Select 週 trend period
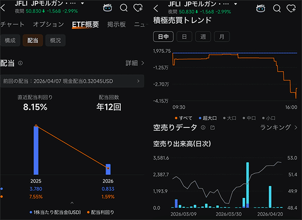The height and width of the screenshot is (220, 302). pos(203,37)
